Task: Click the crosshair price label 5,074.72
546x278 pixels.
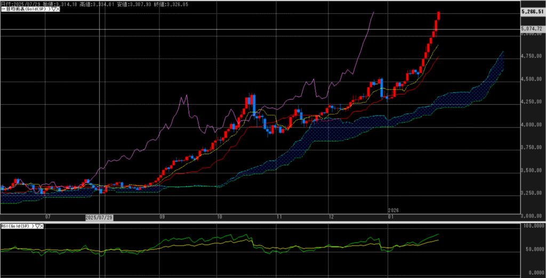Action: click(533, 29)
